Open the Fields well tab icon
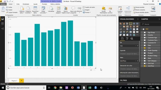Screen dimensions: 161x90 pyautogui.click(x=123, y=38)
